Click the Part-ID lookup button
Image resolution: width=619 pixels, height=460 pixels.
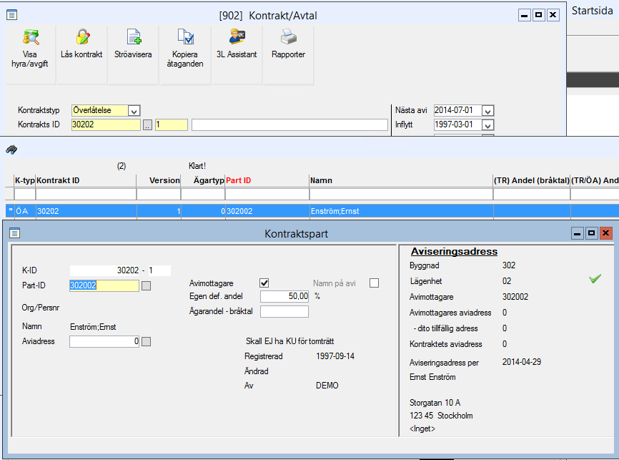coord(146,285)
